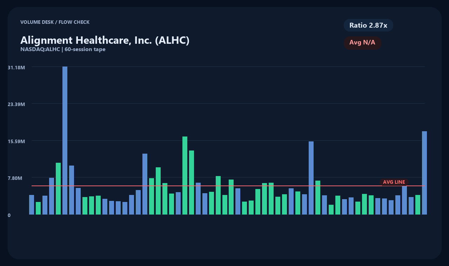Viewport: 449px width, 266px height.
Task: Select the tallest blue bar reaching 31.18M
Action: pos(65,140)
